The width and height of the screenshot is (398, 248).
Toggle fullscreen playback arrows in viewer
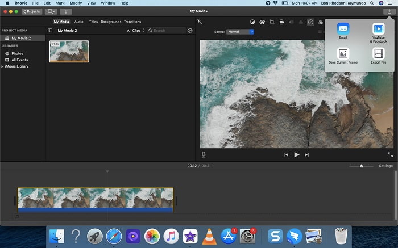click(391, 154)
